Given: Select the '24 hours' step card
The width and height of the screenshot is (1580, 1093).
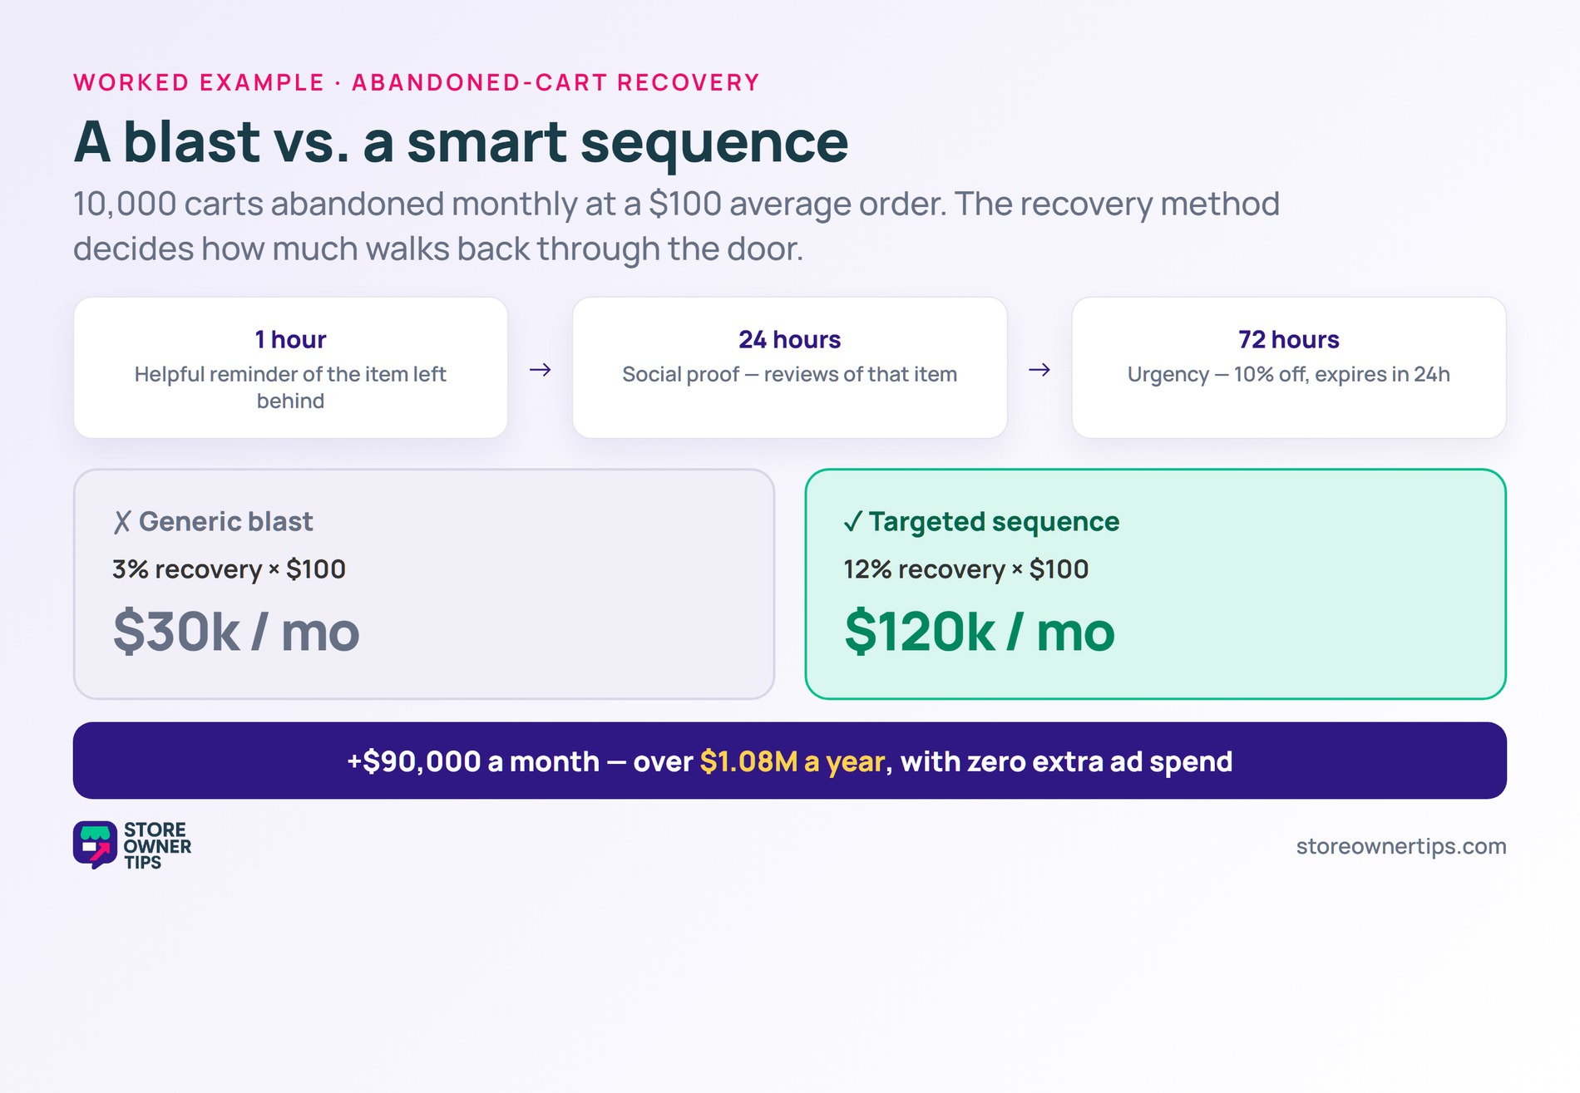Looking at the screenshot, I should (x=790, y=367).
